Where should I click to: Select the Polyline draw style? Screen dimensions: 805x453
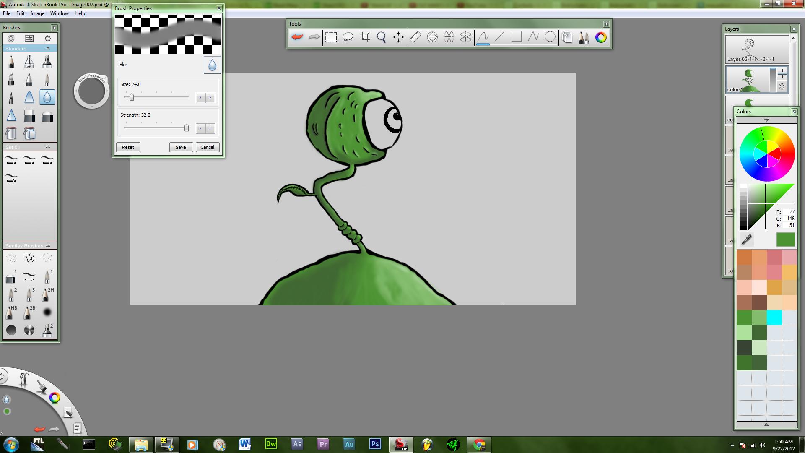coord(533,37)
